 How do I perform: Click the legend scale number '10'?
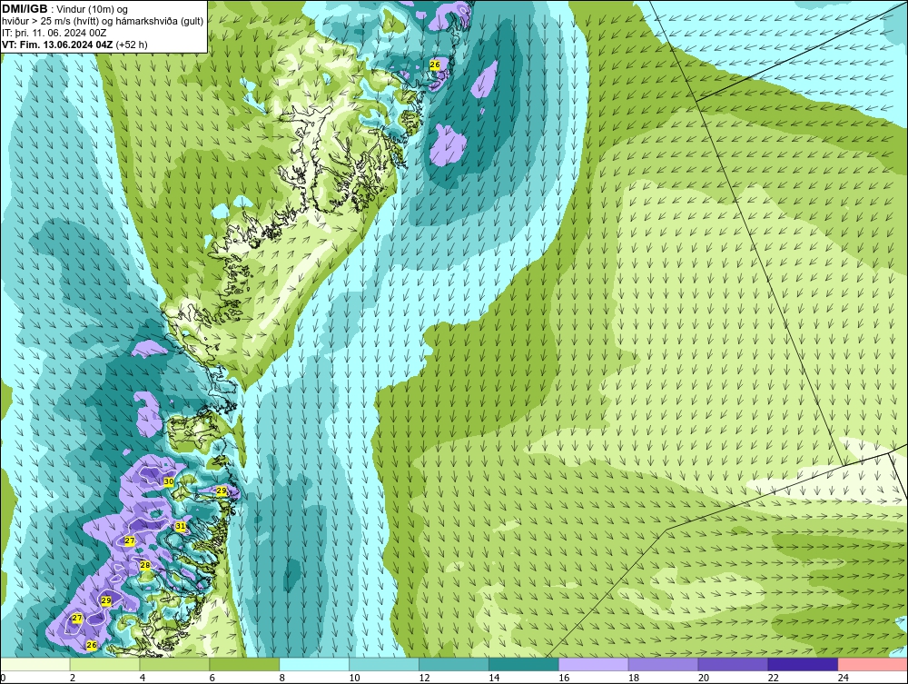[x=354, y=678]
